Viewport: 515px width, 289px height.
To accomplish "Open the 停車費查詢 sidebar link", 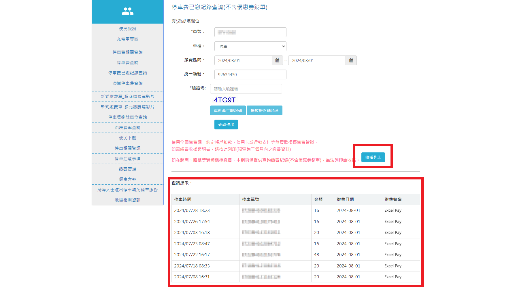I will pos(127,62).
